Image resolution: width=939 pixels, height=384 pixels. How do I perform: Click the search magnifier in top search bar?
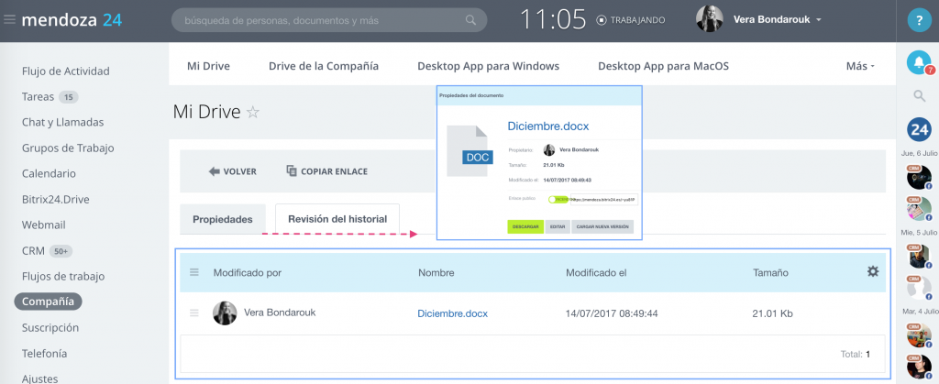[x=470, y=20]
